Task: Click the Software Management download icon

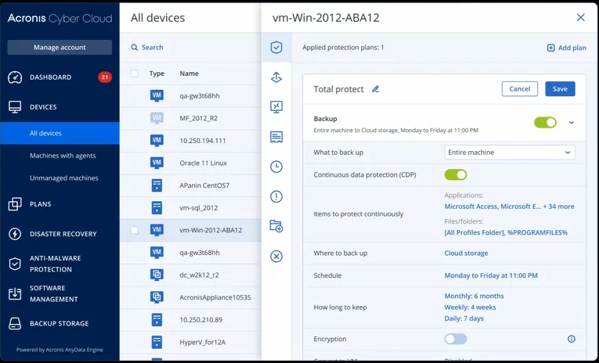Action: click(x=15, y=293)
